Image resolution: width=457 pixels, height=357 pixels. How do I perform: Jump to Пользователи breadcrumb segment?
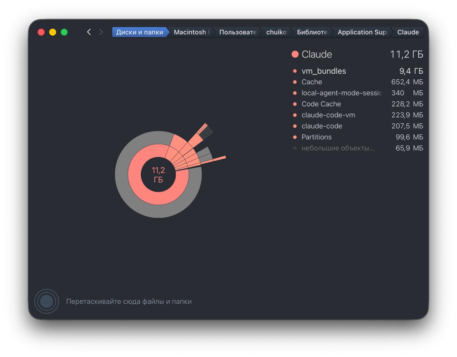point(238,32)
